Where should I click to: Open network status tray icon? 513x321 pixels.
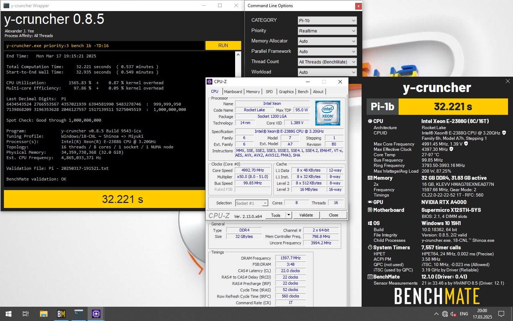click(x=445, y=314)
